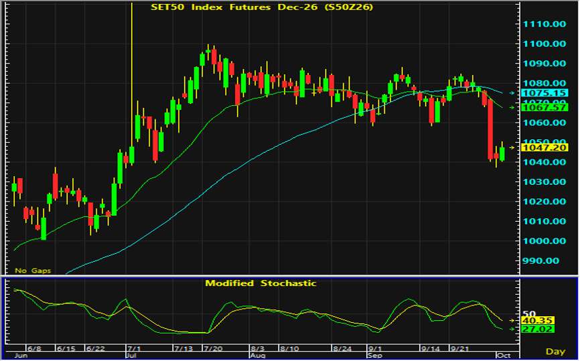Click the 1010.00 price axis label
The height and width of the screenshot is (361, 580).
click(x=544, y=222)
